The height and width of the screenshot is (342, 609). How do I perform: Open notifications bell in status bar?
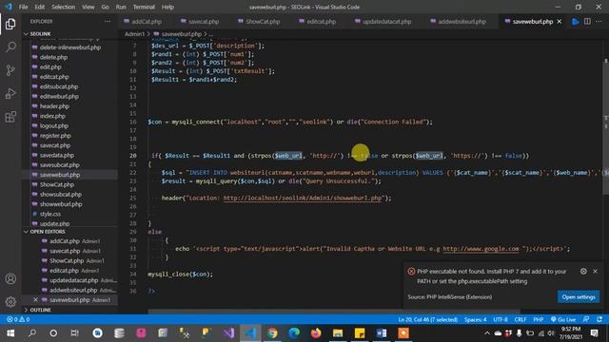coord(599,319)
